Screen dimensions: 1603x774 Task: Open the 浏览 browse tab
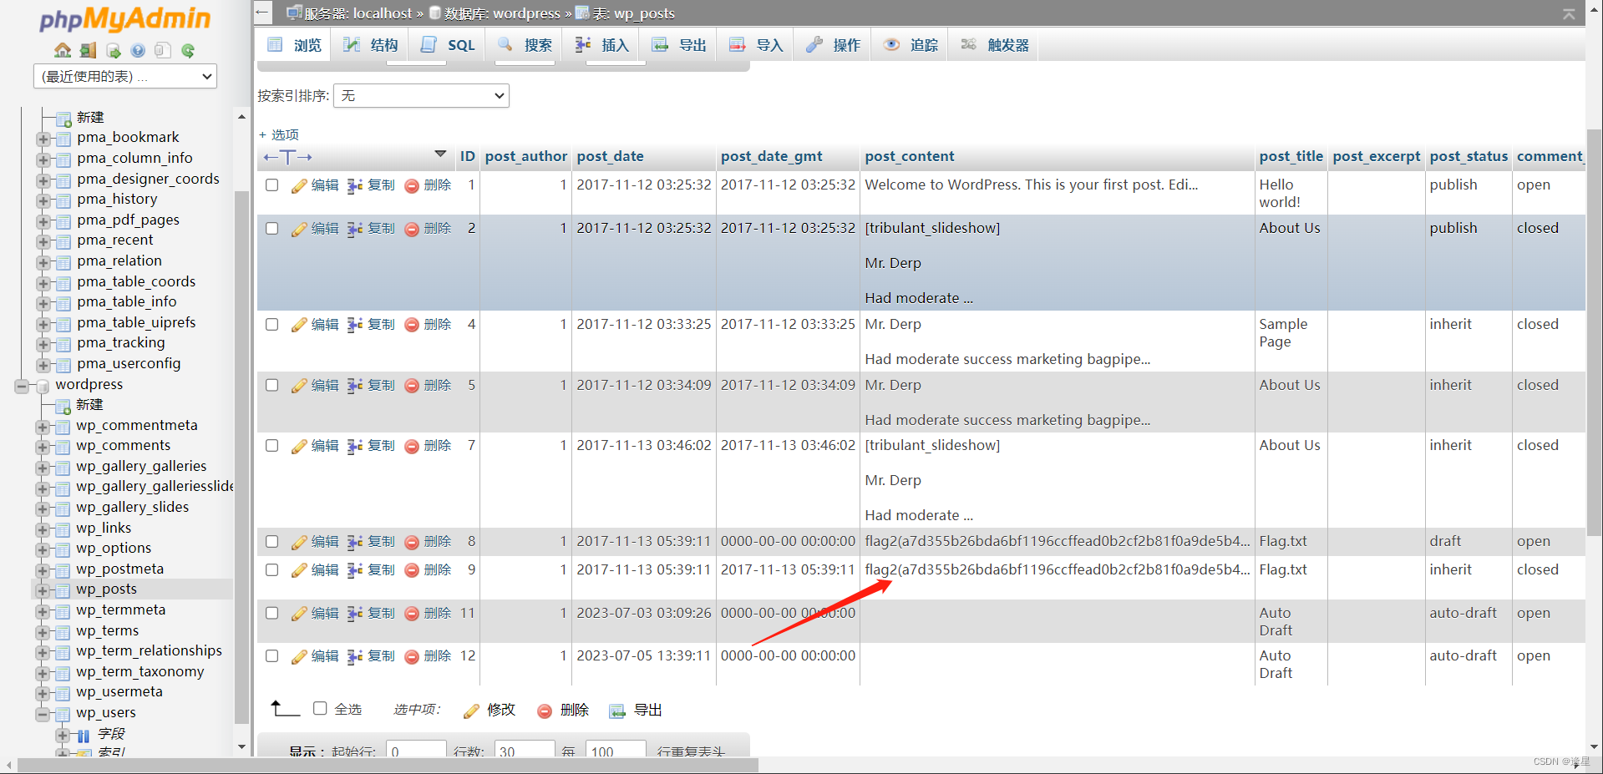click(x=294, y=45)
